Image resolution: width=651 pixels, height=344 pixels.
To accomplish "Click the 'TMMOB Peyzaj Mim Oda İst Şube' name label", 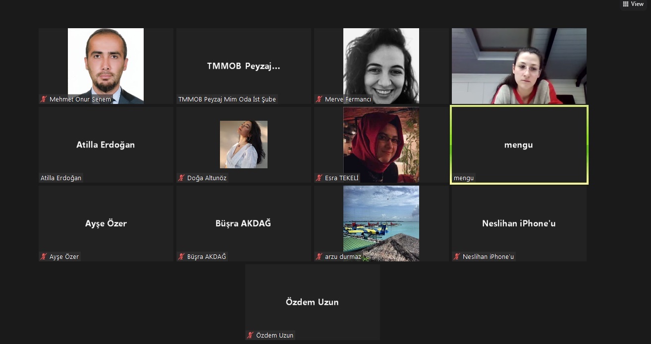I will 227,99.
